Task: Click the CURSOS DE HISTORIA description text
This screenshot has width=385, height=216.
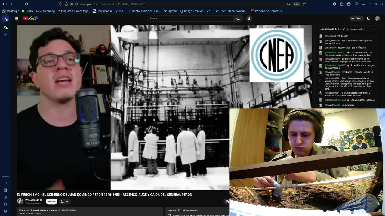Action: 30,214
